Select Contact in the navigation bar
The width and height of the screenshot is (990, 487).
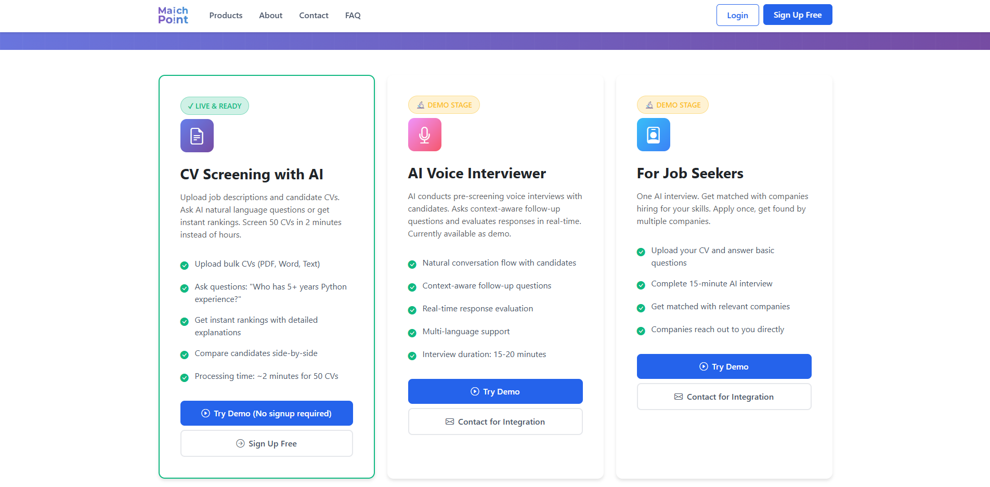tap(314, 15)
